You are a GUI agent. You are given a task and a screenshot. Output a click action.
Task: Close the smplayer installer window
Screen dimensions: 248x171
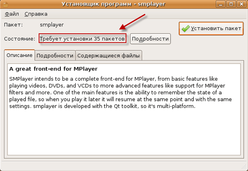point(241,5)
